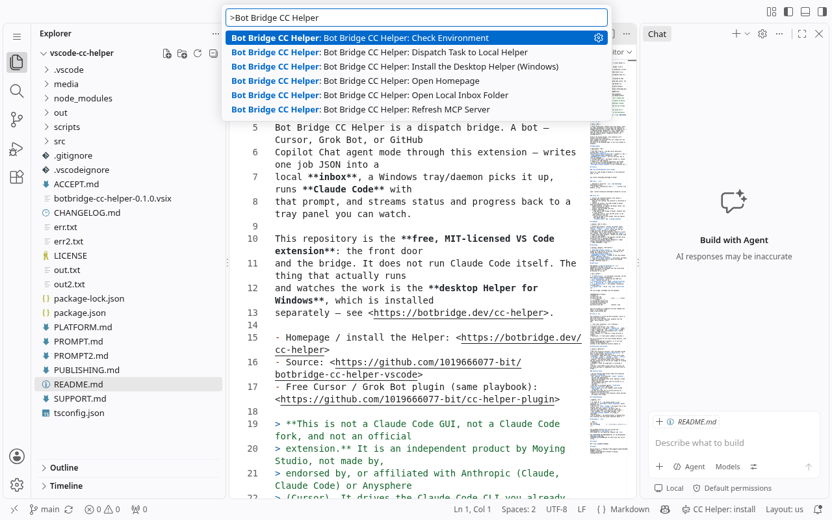This screenshot has height=520, width=832.
Task: Open the Manage gear in activity bar
Action: tap(17, 485)
